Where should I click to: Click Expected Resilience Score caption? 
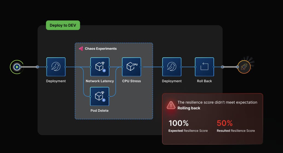(x=188, y=131)
